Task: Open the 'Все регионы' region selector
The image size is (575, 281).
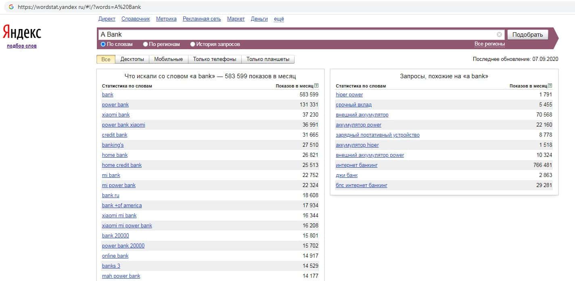Action: click(x=489, y=44)
